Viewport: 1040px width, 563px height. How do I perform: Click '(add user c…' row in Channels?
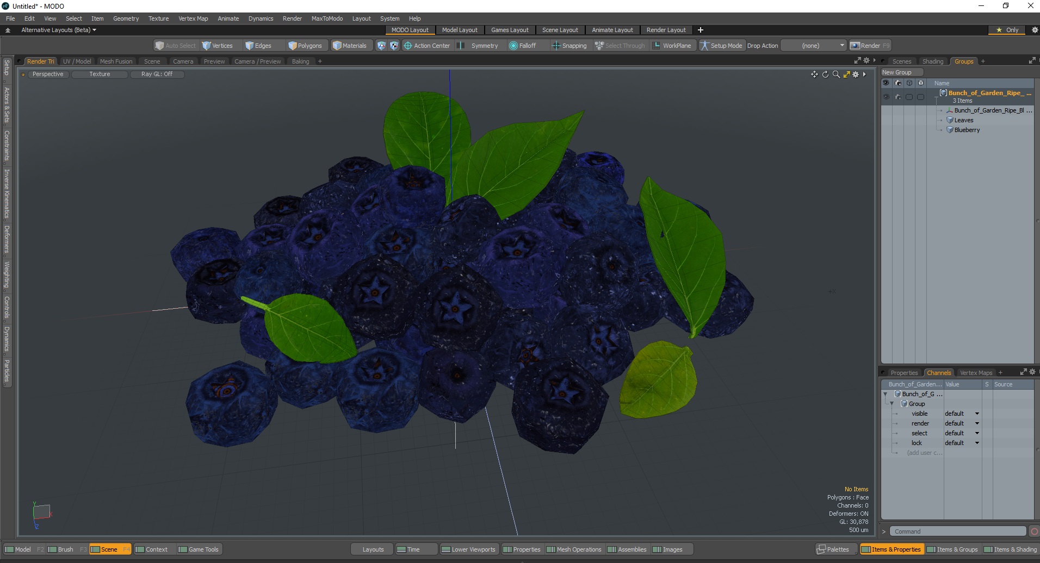(x=924, y=453)
